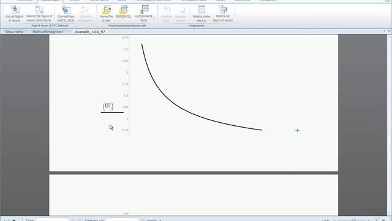This screenshot has height=221, width=392.
Task: Switch to the Mathcadforbeginners document tab
Action: (x=48, y=32)
